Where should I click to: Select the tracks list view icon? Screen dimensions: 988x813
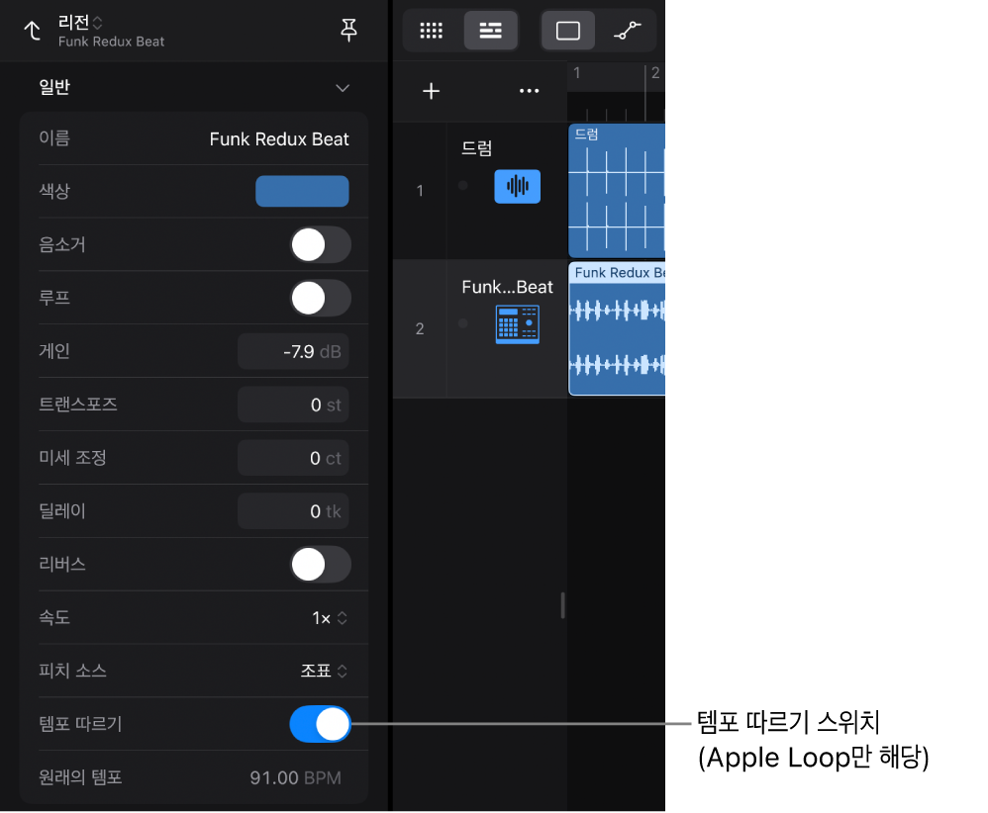tap(490, 31)
